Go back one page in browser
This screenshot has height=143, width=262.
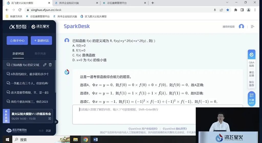coord(7,10)
